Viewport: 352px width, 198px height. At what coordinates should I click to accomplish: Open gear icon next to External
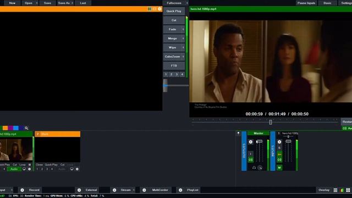pos(79,190)
